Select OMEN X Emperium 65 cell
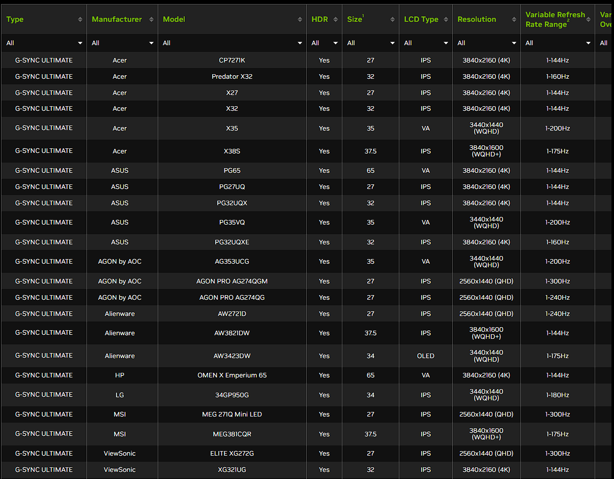Viewport: 614px width, 479px height. tap(232, 375)
